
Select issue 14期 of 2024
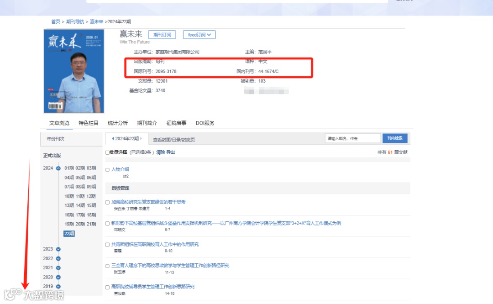[x=80, y=205]
